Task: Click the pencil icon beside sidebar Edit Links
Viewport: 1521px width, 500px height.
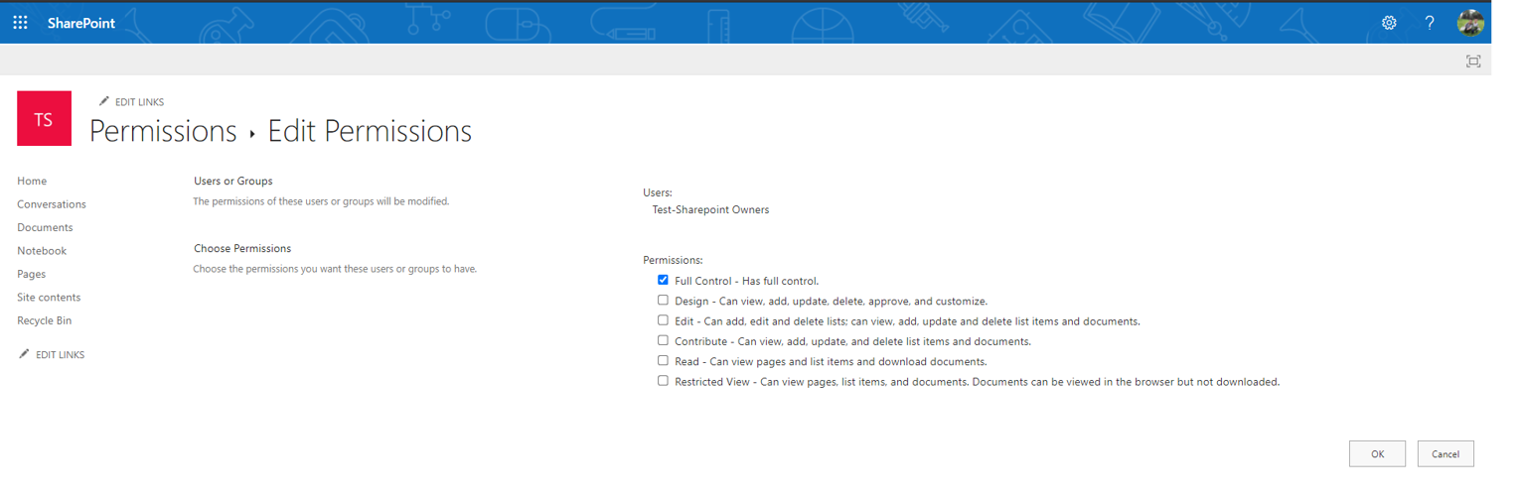Action: (x=24, y=354)
